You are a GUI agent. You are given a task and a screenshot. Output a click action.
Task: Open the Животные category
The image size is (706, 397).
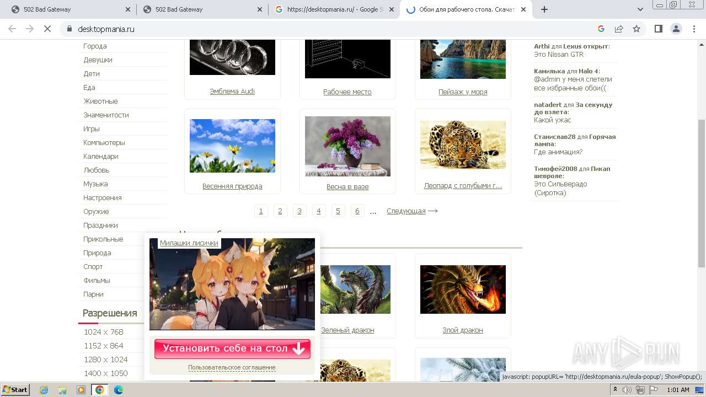100,101
